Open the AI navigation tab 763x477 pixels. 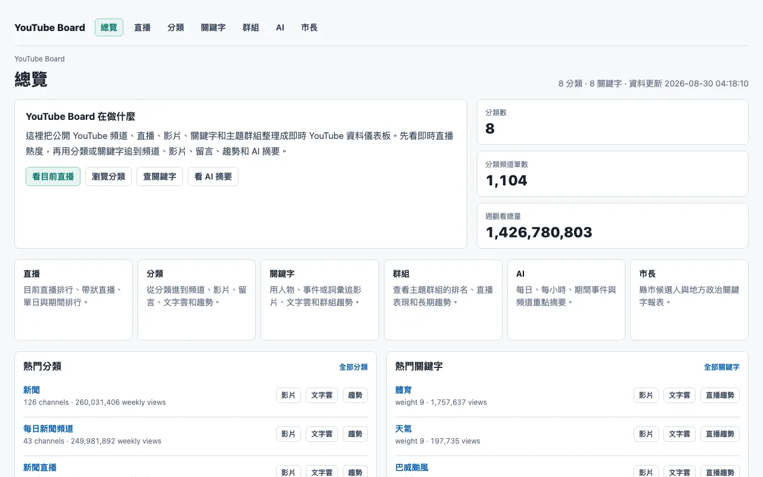[280, 27]
